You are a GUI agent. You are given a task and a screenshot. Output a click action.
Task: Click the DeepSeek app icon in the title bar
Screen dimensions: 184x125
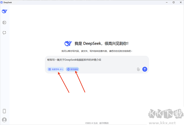coord(2,2)
